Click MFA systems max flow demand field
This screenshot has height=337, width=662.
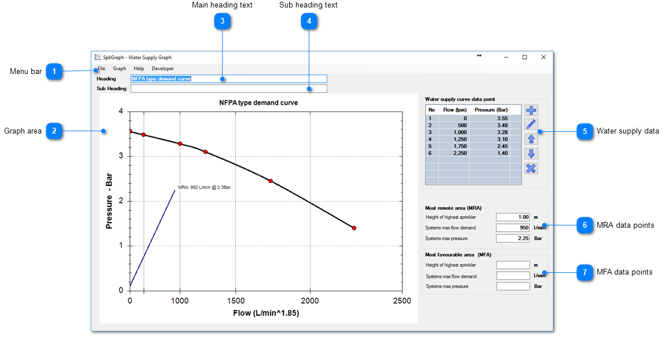(513, 276)
